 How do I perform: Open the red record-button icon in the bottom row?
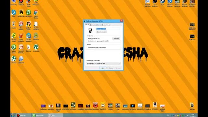(95, 105)
